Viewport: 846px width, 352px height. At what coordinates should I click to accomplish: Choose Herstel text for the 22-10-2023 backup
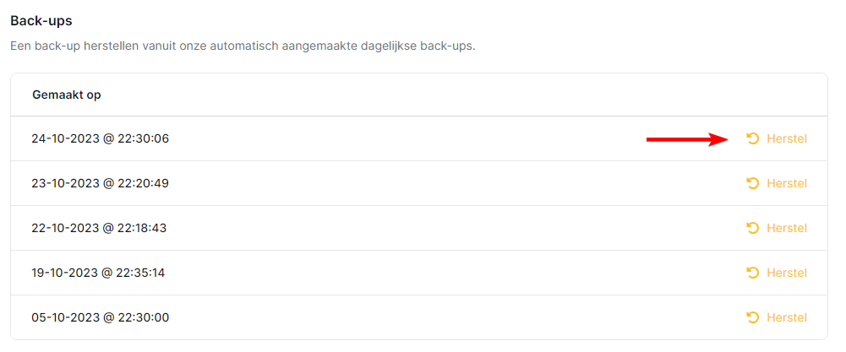(x=786, y=228)
